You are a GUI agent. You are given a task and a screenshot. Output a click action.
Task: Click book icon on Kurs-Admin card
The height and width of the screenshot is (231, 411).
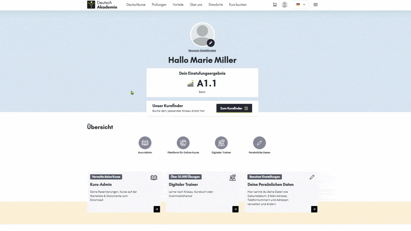pyautogui.click(x=154, y=177)
